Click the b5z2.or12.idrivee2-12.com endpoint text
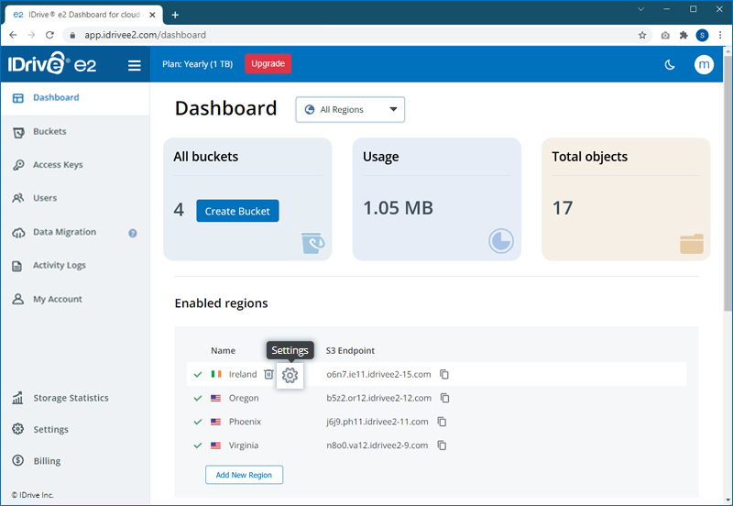Screen dimensions: 733x506 [378, 398]
